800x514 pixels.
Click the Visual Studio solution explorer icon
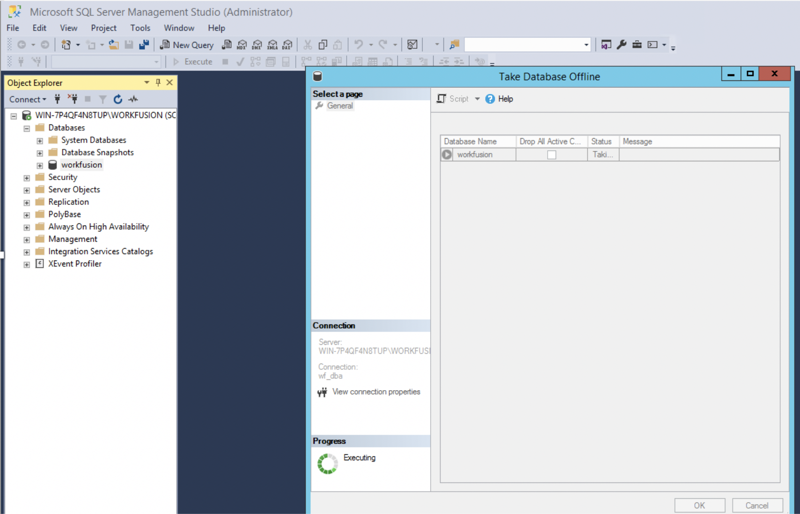606,45
